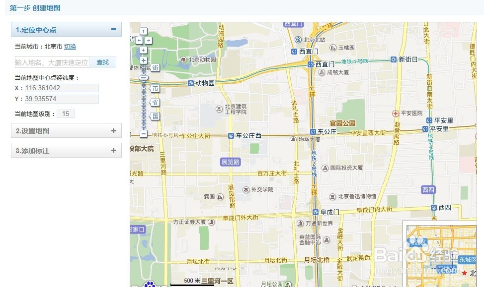Image resolution: width=487 pixels, height=287 pixels.
Task: Jump to street level with the 街 tag
Action: [x=155, y=67]
